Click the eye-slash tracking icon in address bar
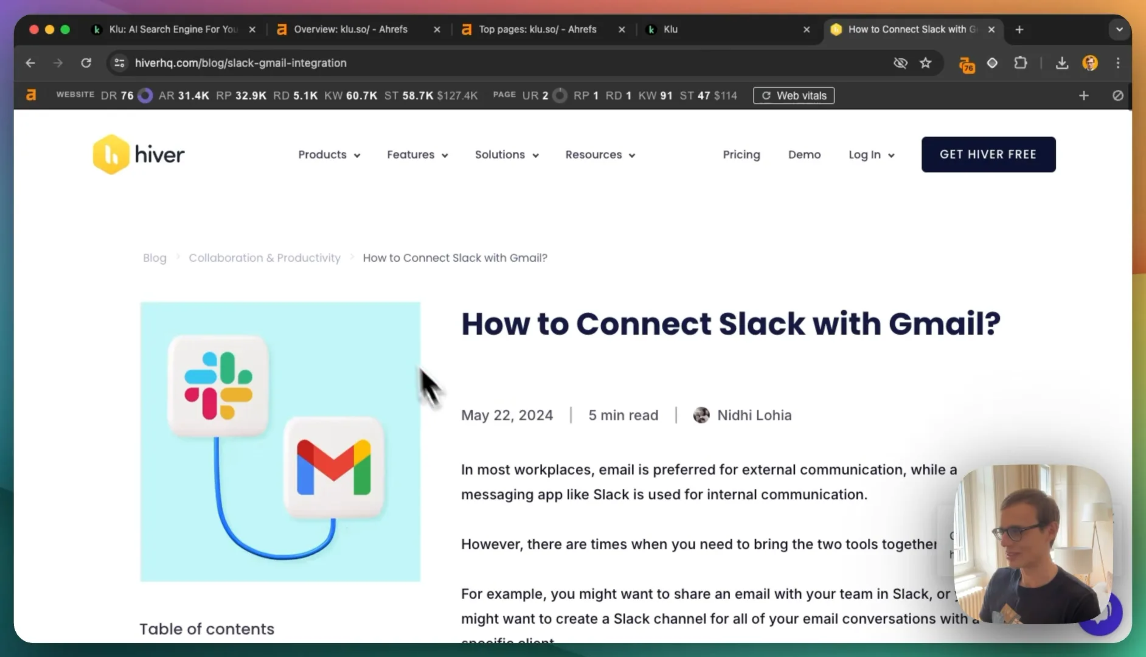Viewport: 1146px width, 657px height. click(900, 63)
